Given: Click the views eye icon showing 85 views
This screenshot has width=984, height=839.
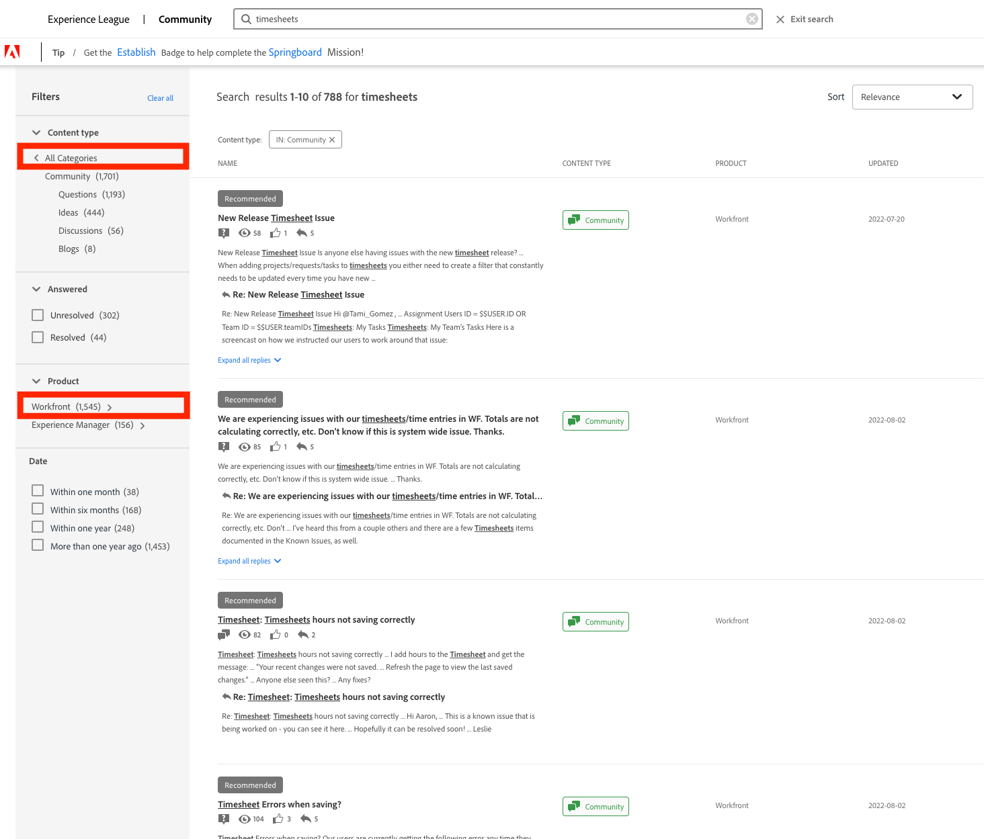Looking at the screenshot, I should click(245, 447).
